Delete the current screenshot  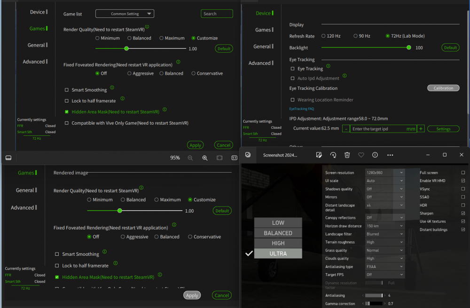tap(347, 155)
